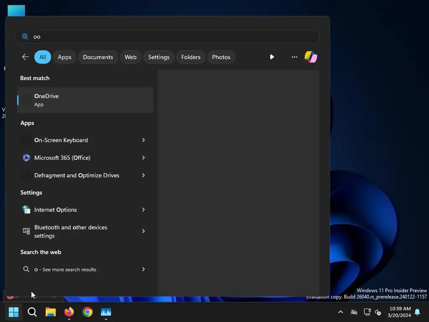This screenshot has width=429, height=322.
Task: Show hidden tray icons chevron
Action: coord(341,312)
